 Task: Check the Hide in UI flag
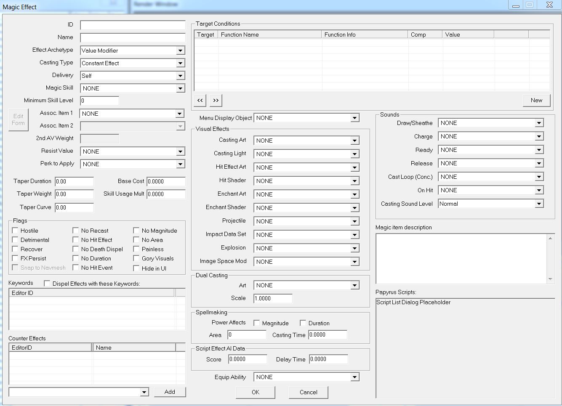[136, 268]
